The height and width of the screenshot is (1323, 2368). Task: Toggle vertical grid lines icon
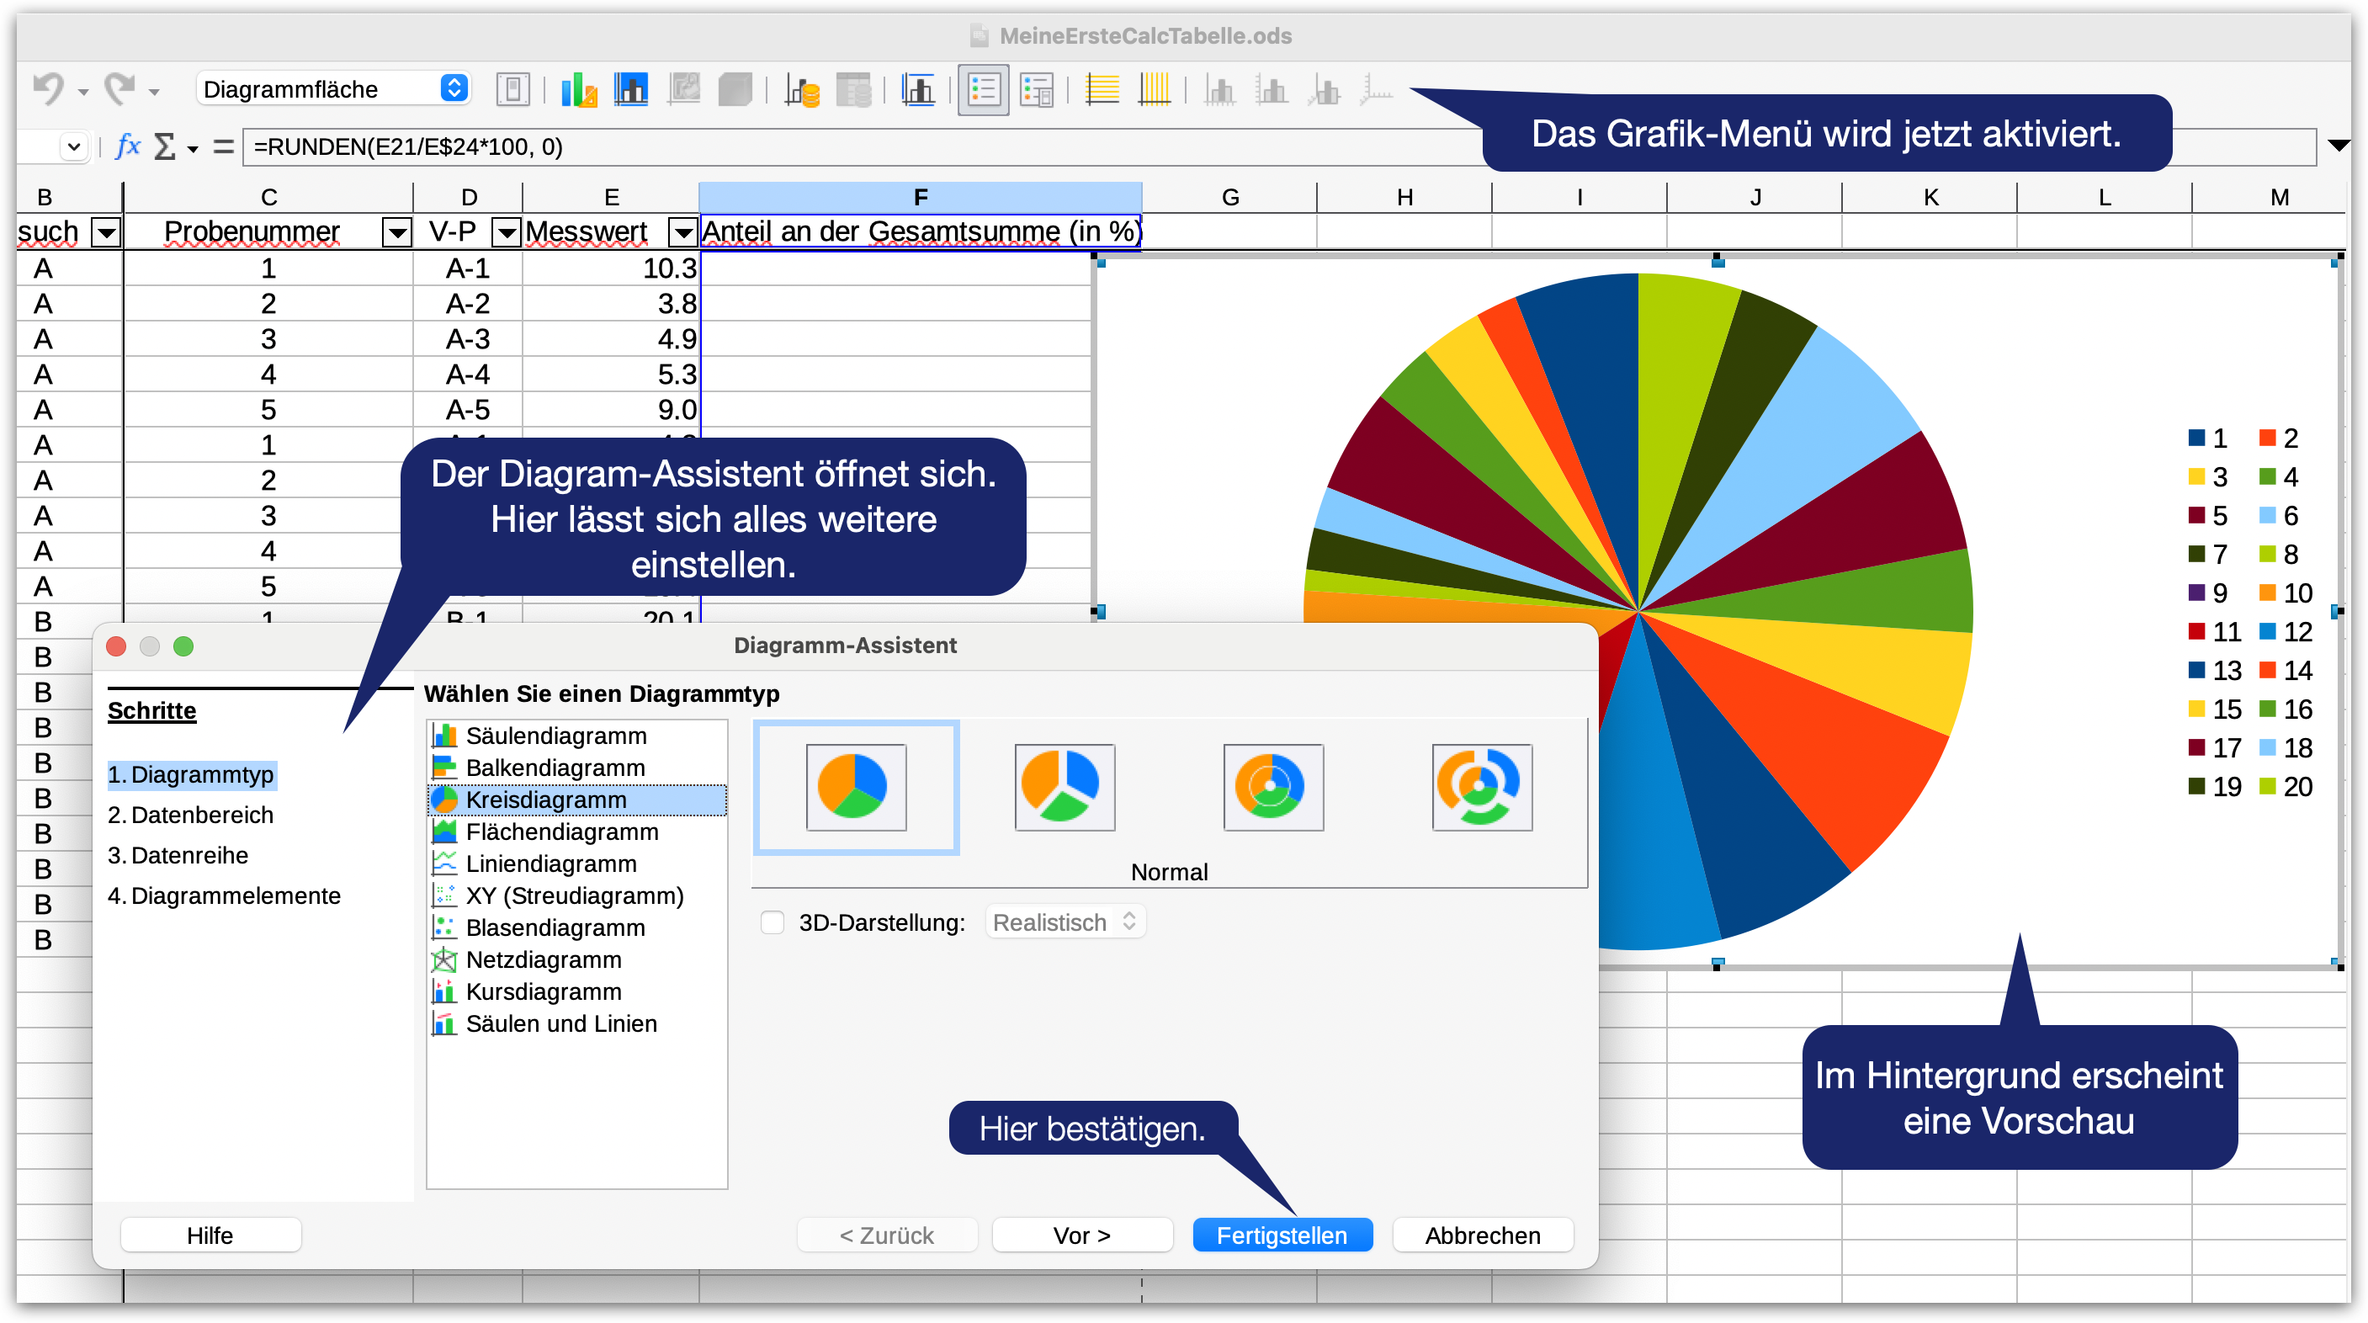(1154, 90)
